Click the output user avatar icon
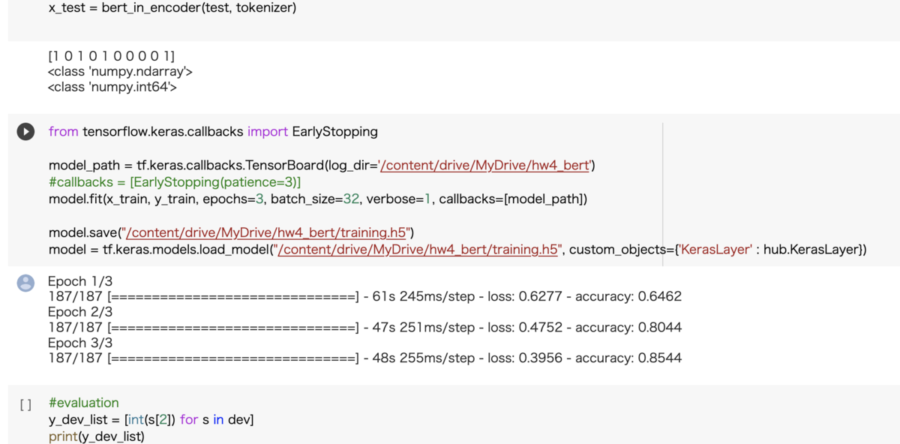This screenshot has width=900, height=444. point(25,282)
